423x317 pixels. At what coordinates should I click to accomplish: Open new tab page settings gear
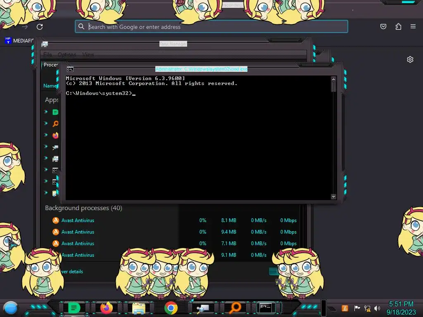[410, 59]
